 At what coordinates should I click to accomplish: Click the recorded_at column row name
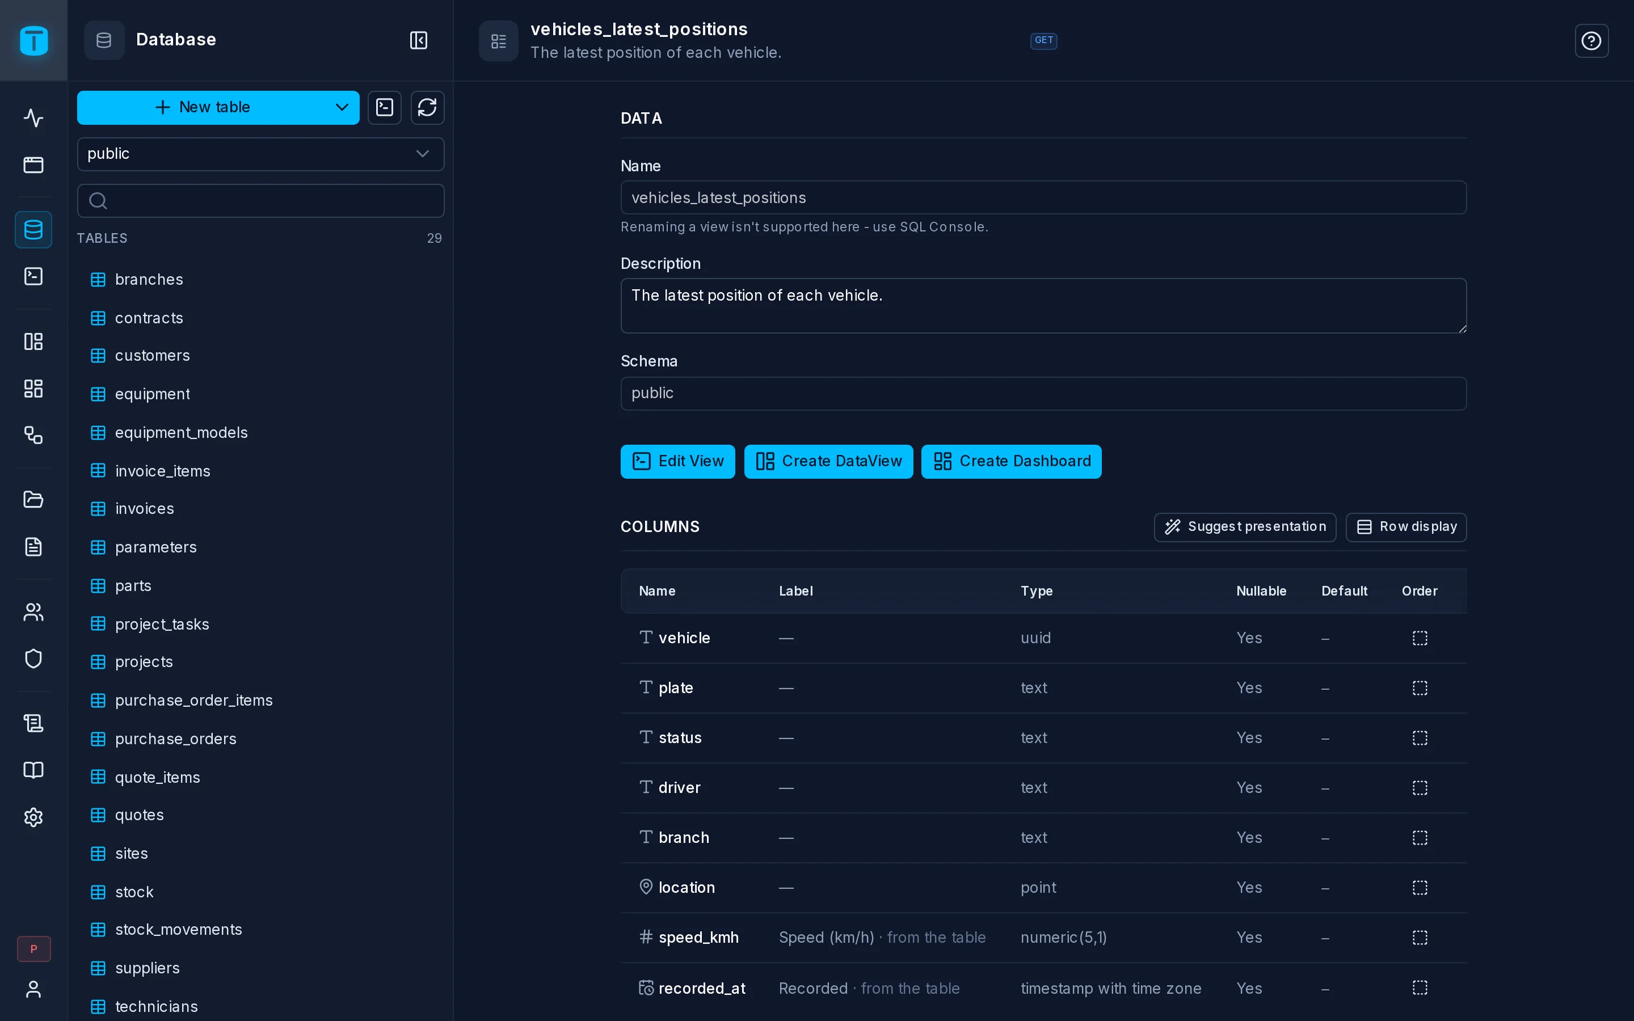(701, 988)
